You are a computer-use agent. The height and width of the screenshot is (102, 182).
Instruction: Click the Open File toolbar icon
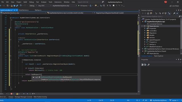12,6
